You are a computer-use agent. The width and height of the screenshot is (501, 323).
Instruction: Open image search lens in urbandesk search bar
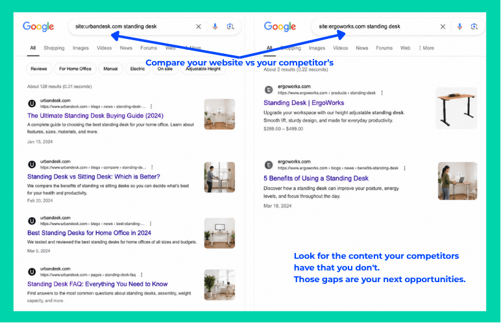click(230, 27)
